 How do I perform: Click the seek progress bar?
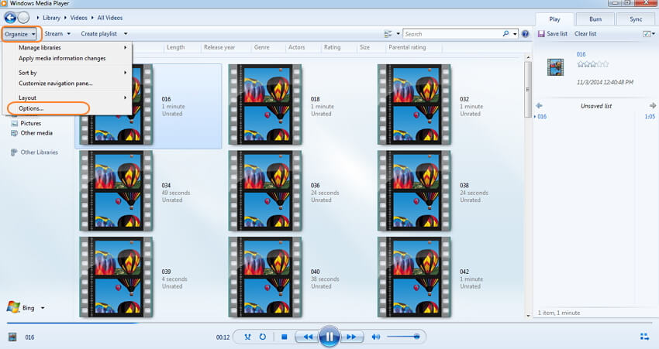coord(329,323)
